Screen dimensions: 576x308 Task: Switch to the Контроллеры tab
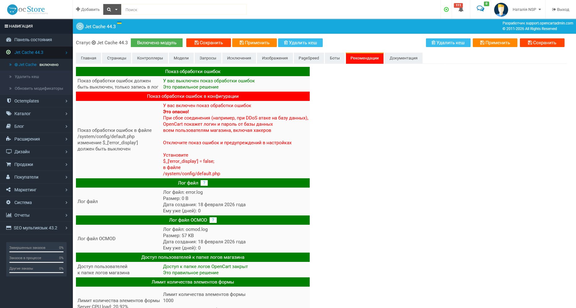(150, 58)
